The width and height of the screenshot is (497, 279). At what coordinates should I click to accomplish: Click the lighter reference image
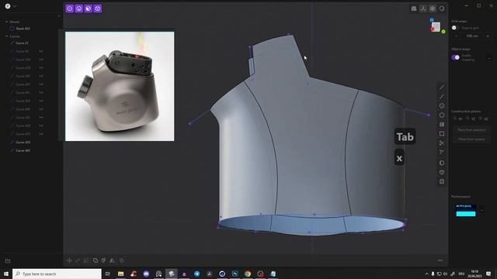coord(120,86)
